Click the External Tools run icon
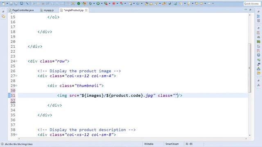 [122, 4]
